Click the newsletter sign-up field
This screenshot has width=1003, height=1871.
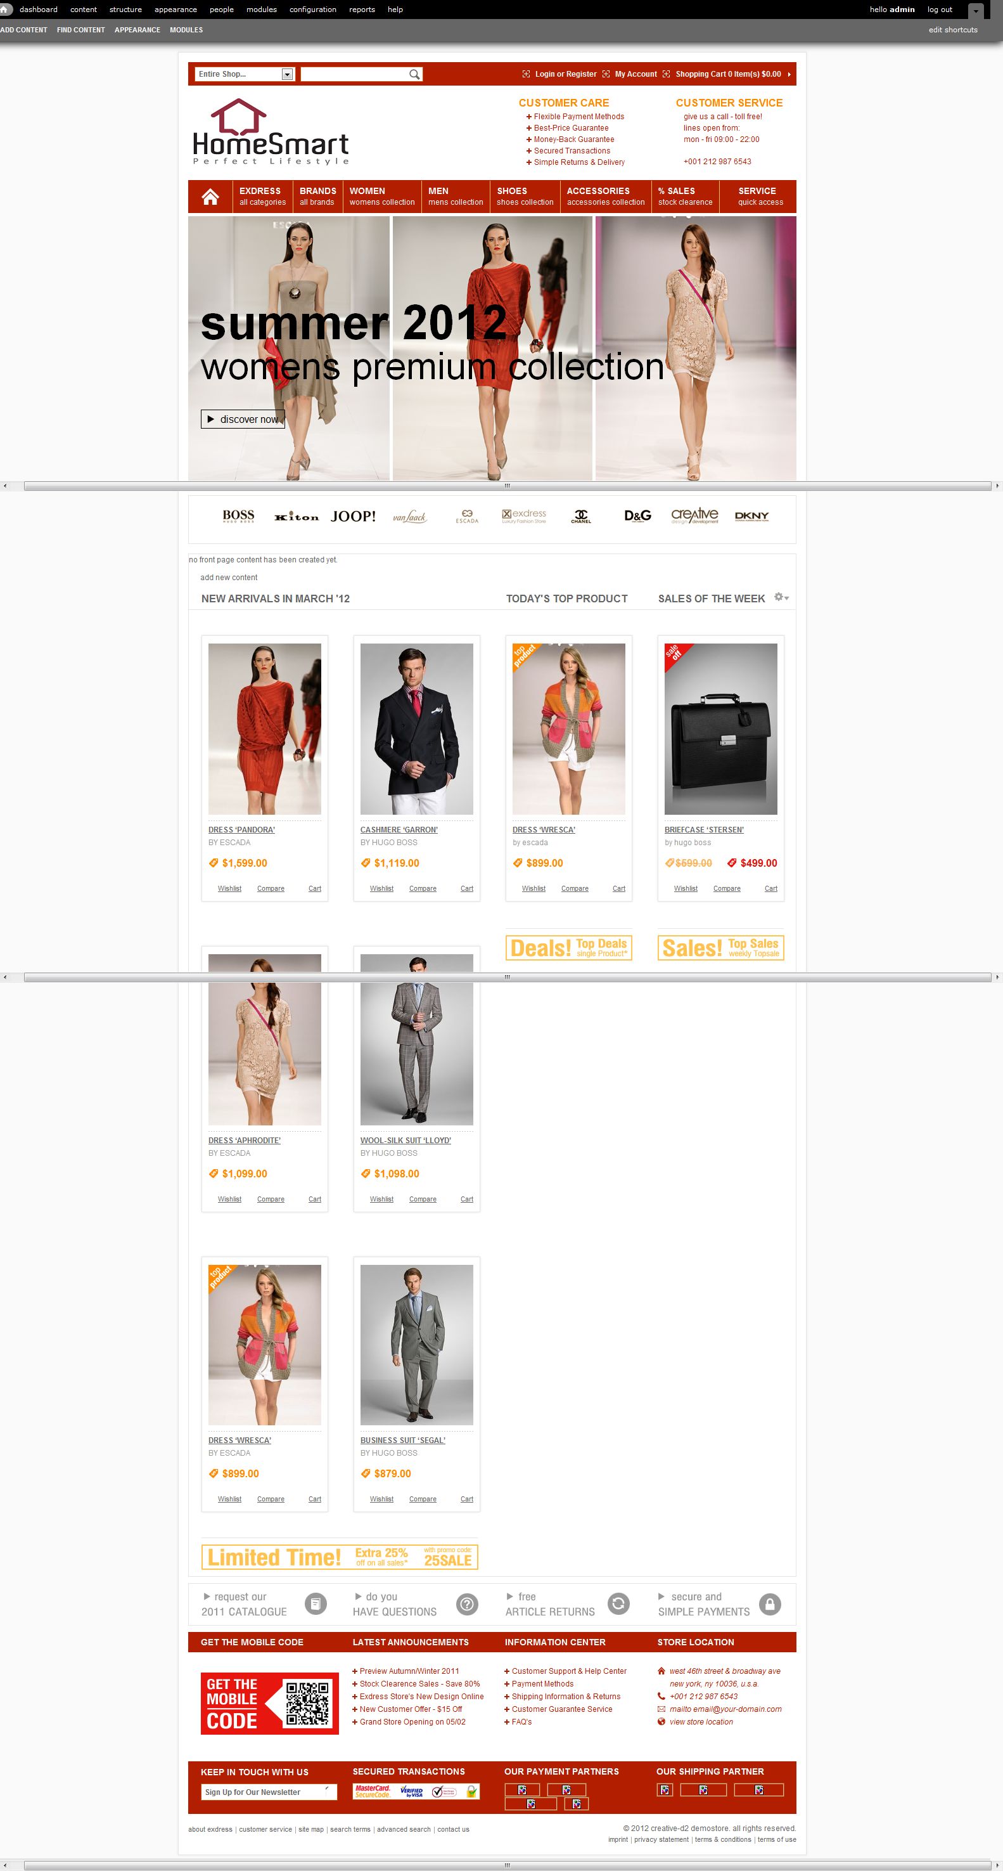[x=269, y=1792]
